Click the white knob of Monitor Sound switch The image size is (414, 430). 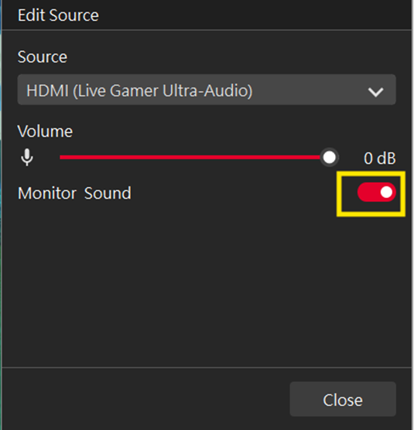[386, 192]
